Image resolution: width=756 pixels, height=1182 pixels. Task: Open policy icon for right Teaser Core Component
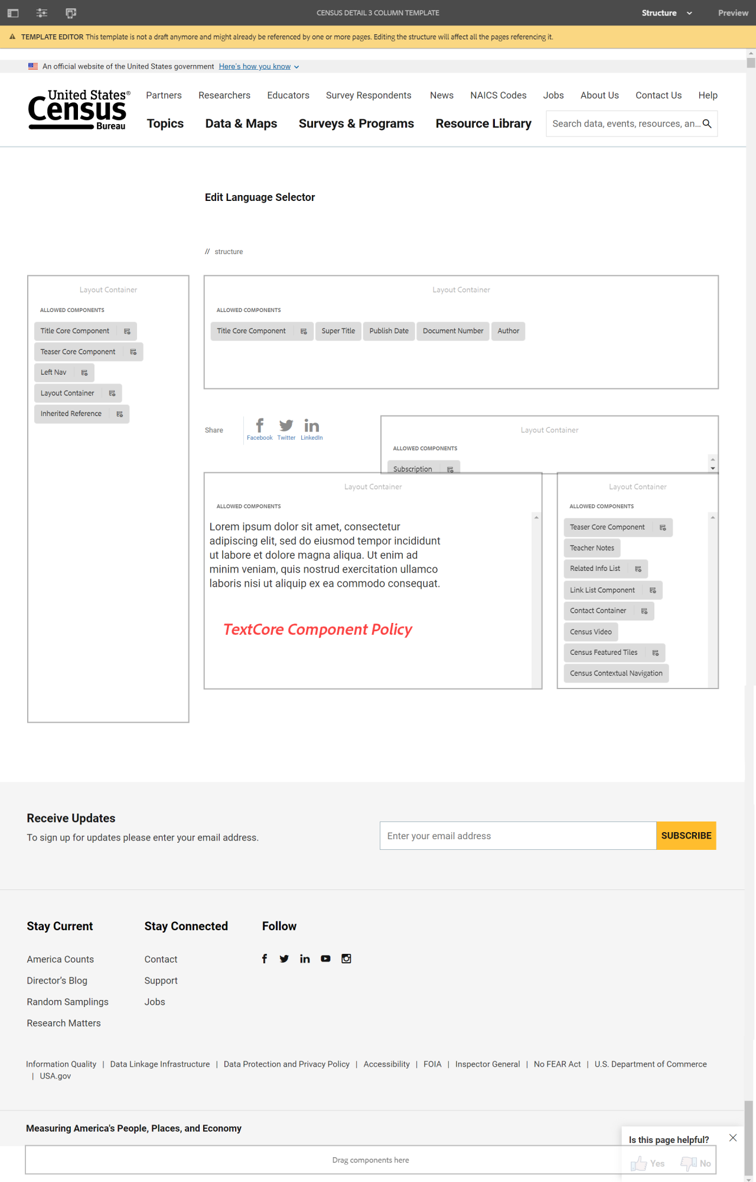click(663, 527)
